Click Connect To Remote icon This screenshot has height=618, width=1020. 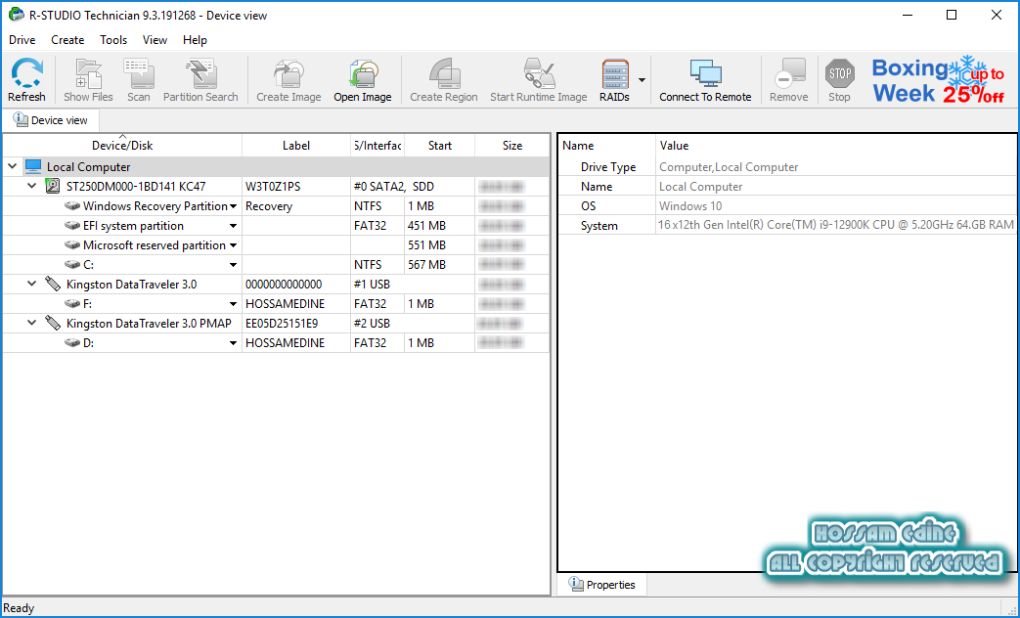click(x=705, y=73)
